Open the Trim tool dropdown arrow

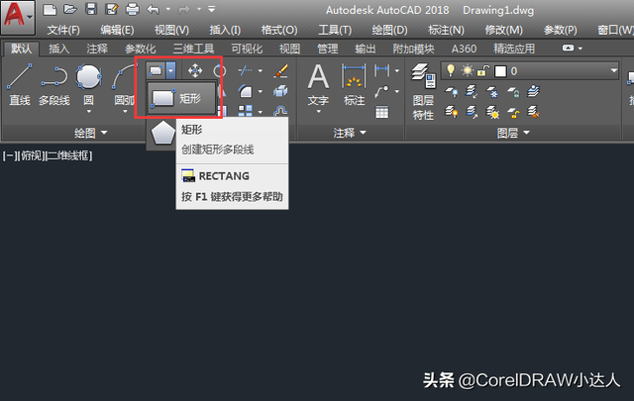(x=260, y=71)
